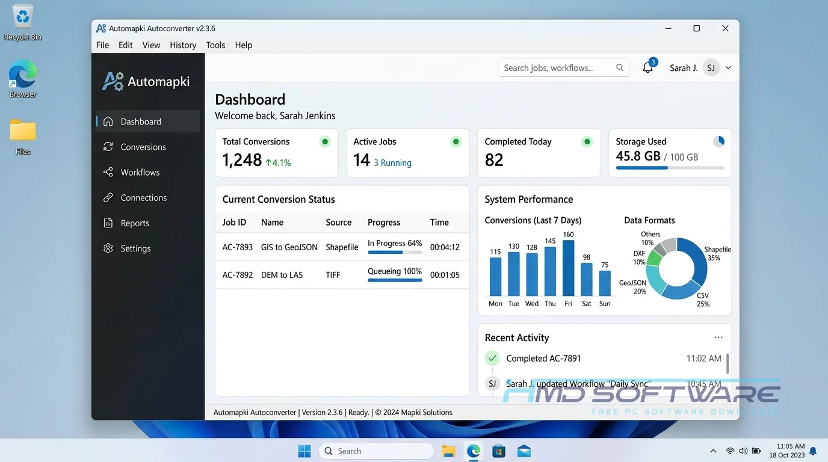Image resolution: width=828 pixels, height=462 pixels.
Task: Click the notification bell icon
Action: tap(647, 68)
